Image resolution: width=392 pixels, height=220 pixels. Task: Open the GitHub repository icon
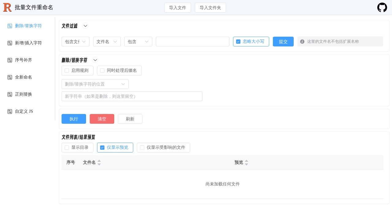click(382, 7)
